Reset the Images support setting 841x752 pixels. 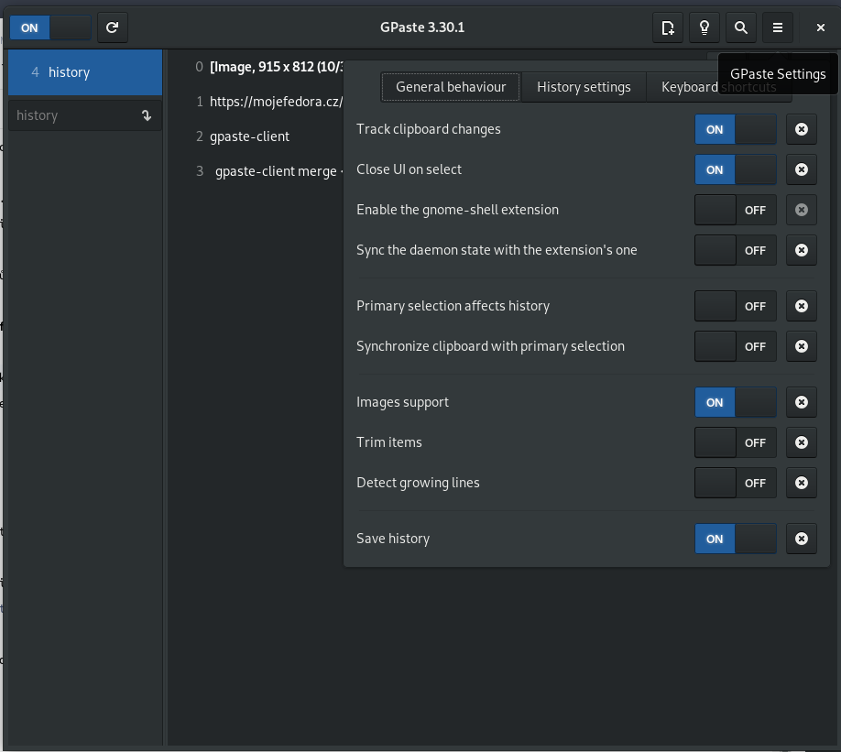click(x=802, y=402)
